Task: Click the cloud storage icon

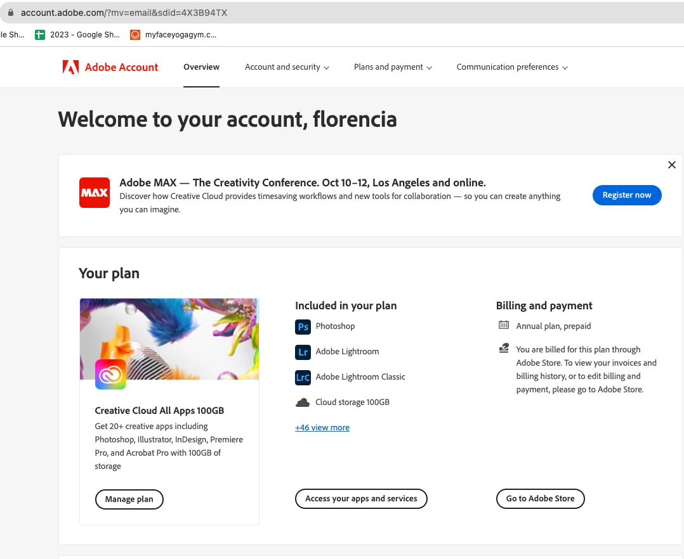Action: tap(303, 402)
